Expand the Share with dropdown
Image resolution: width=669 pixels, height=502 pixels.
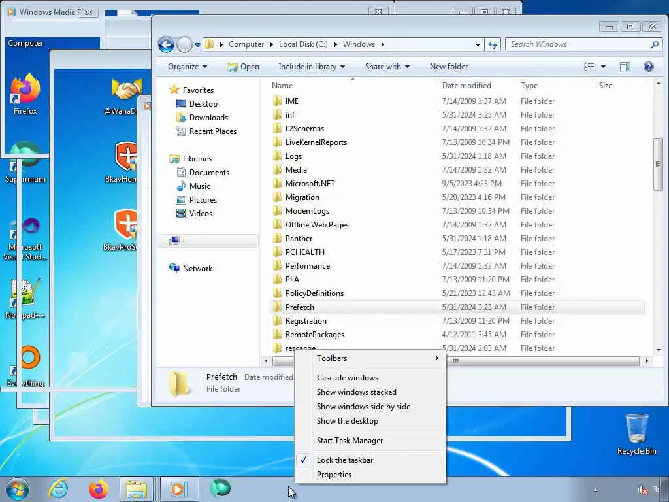(387, 67)
